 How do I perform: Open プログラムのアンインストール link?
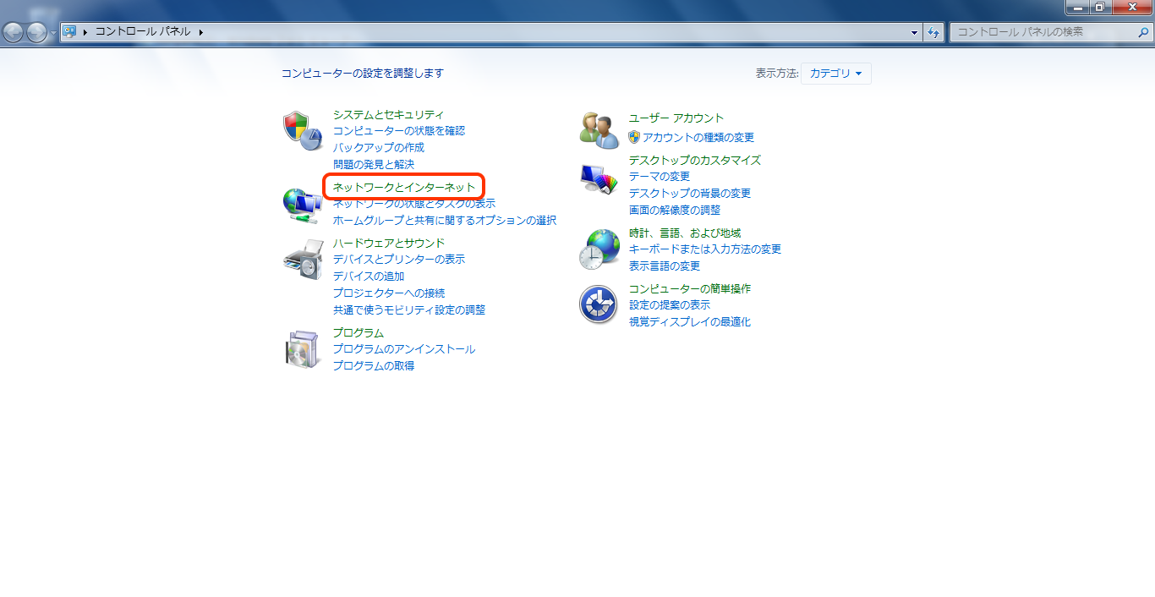pos(403,349)
